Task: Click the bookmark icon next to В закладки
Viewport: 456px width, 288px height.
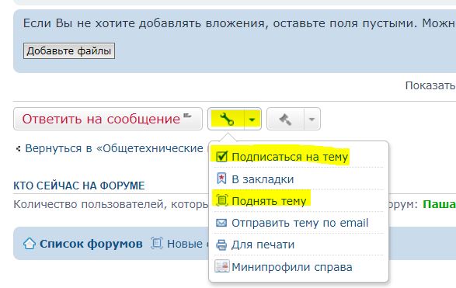Action: tap(221, 179)
